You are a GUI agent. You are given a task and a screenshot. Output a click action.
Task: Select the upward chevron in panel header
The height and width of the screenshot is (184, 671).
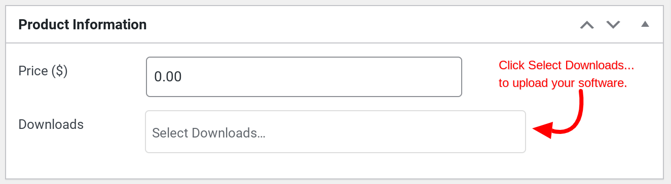[x=587, y=25]
